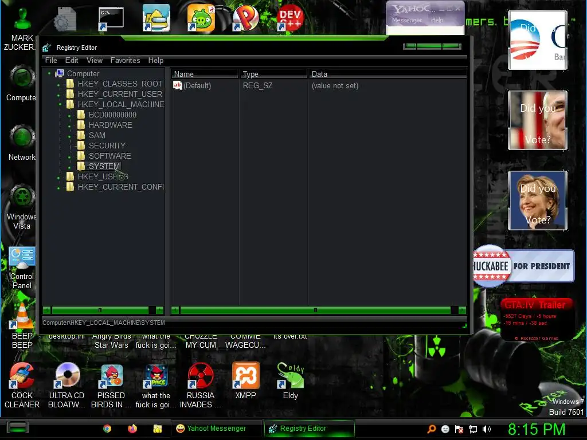Screen dimensions: 587x440
Task: Open the File menu in Registry Editor
Action: coord(51,60)
